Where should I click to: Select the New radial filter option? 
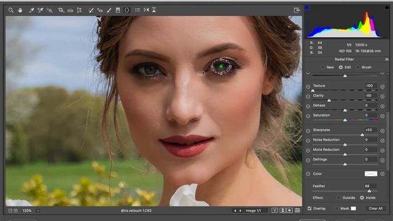[327, 67]
